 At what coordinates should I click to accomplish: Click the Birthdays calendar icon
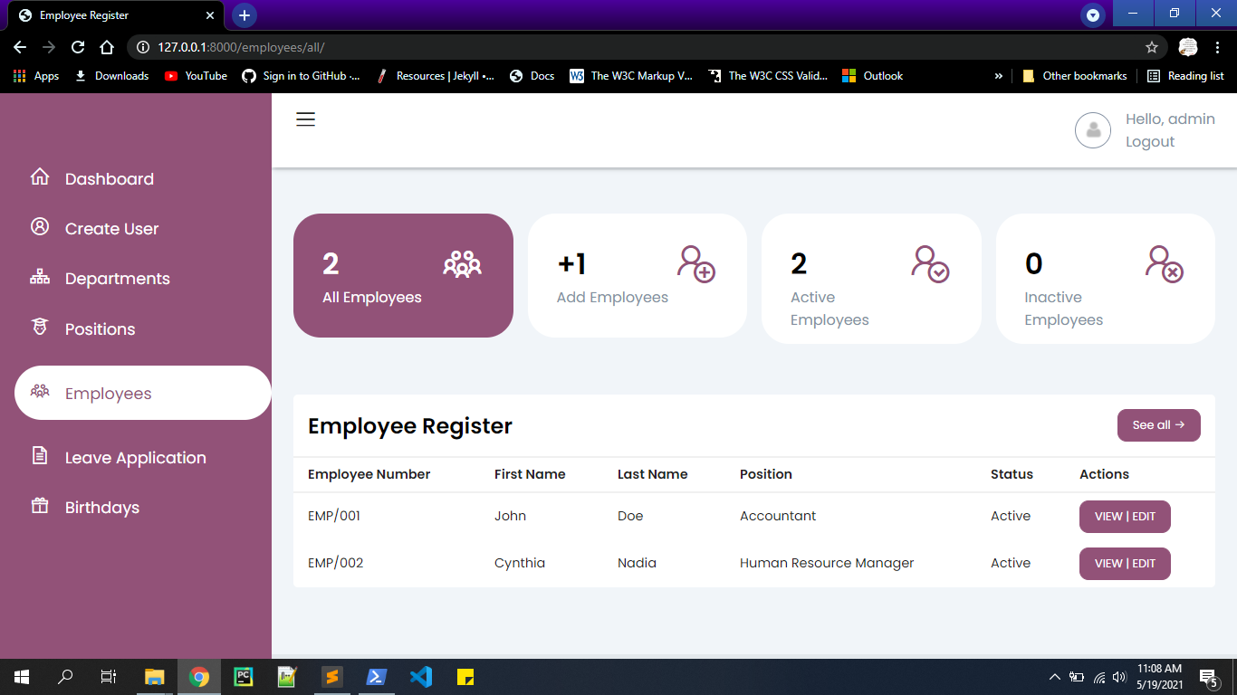[x=40, y=507]
